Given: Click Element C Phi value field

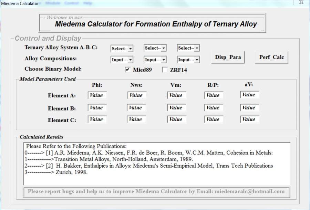Looking at the screenshot, I should pyautogui.click(x=97, y=119).
